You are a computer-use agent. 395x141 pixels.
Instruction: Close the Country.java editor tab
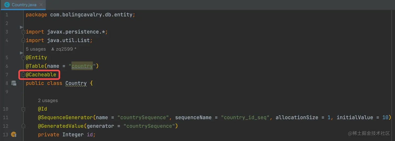41,5
